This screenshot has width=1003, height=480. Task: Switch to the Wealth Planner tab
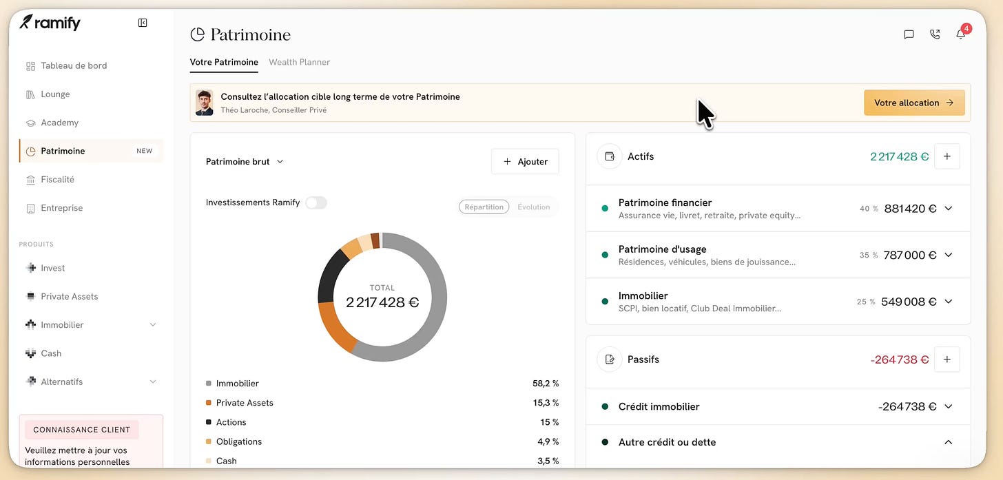[299, 62]
